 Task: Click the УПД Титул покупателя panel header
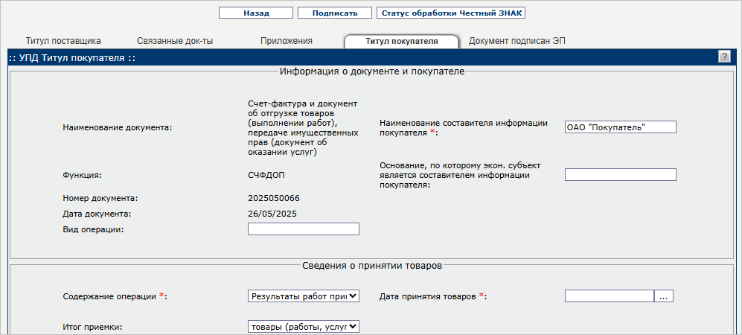73,57
